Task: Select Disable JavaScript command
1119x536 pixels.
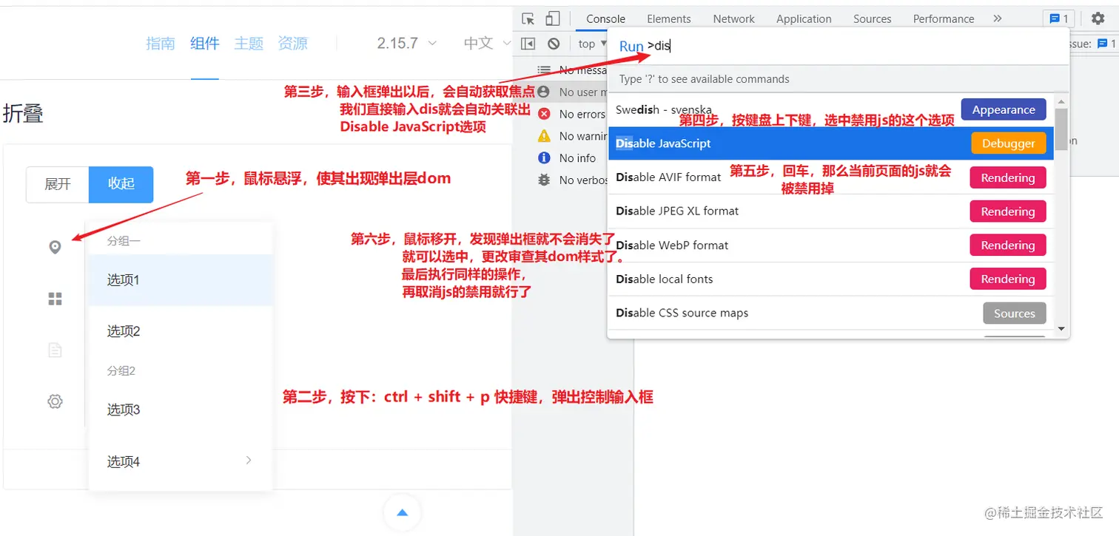Action: tap(830, 143)
